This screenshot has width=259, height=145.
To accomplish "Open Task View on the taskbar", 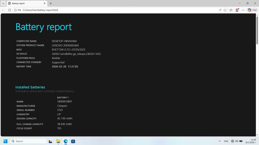I will click(51, 141).
